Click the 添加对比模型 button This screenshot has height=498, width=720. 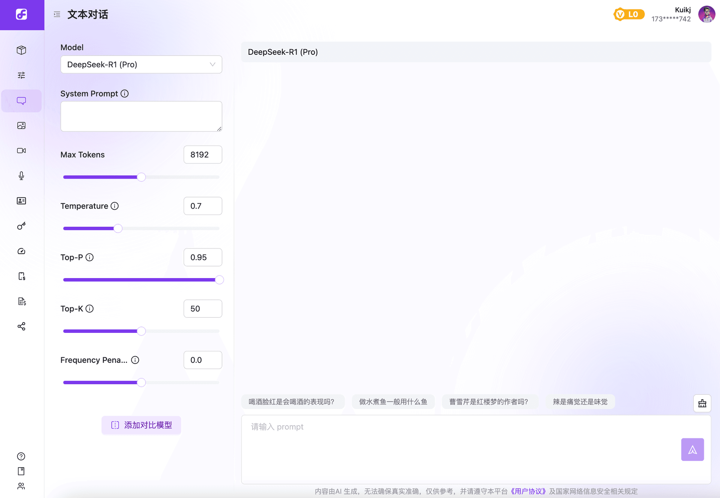click(141, 425)
